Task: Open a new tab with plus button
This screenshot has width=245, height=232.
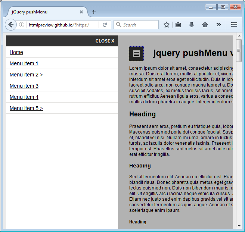Action: (x=94, y=12)
